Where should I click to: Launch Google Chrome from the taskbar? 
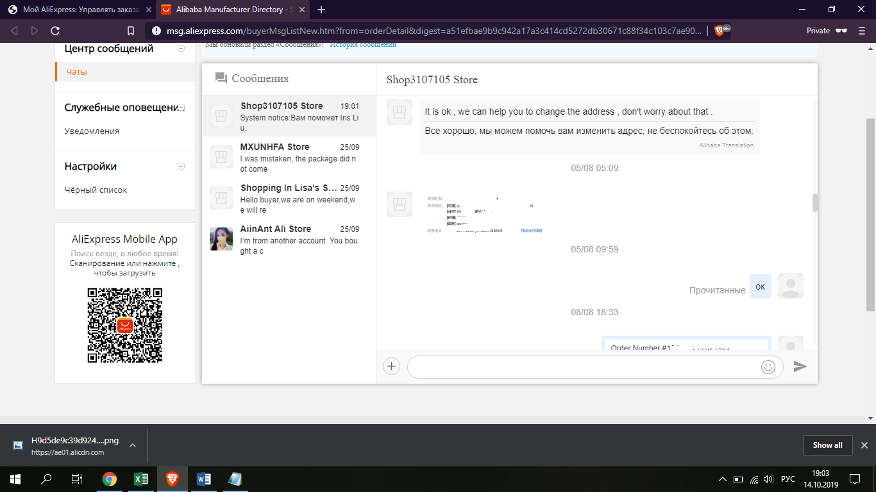point(110,479)
